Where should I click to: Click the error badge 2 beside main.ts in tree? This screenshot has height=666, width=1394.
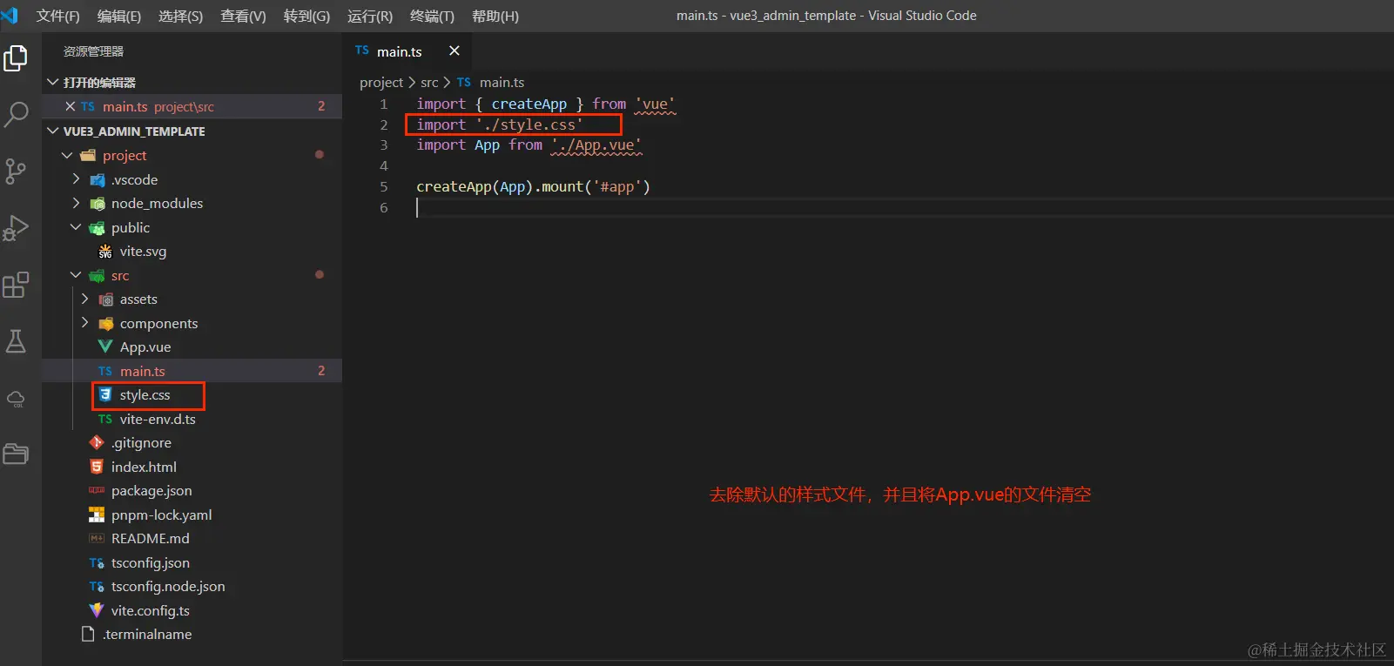point(321,371)
